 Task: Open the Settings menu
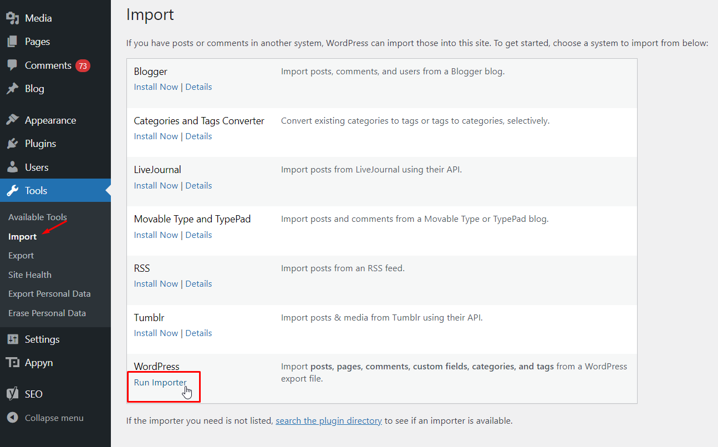(x=42, y=339)
